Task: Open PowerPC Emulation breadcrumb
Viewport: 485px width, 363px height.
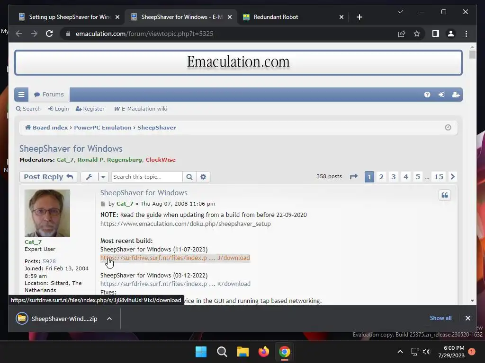Action: click(103, 128)
